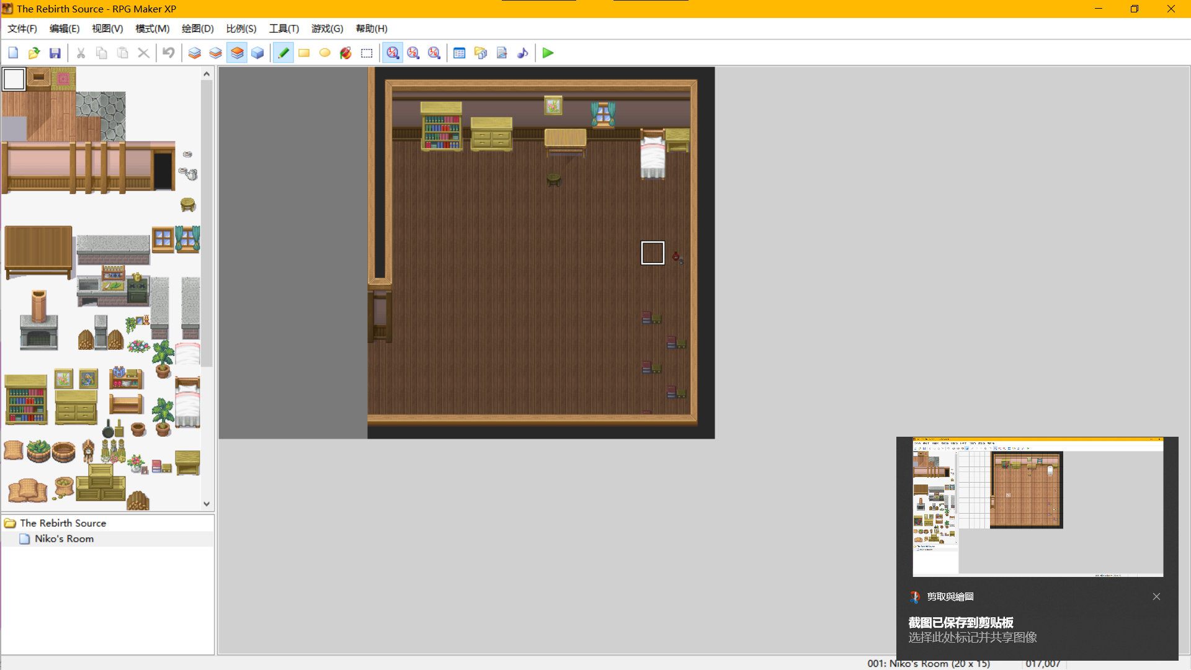Open the 工具(T) menu
1191x670 pixels.
point(283,29)
